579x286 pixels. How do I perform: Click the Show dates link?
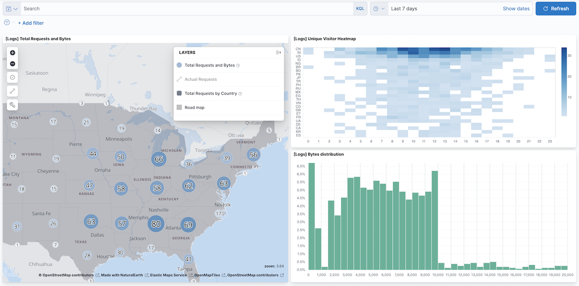516,8
